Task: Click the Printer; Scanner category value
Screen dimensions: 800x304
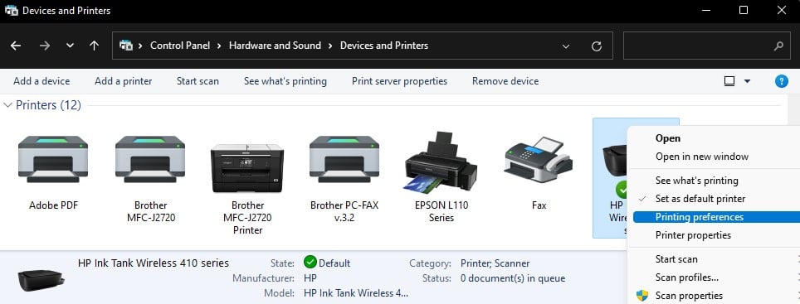Action: coord(495,263)
